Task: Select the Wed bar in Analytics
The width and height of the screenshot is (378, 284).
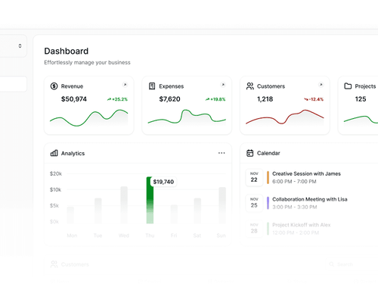Action: click(x=124, y=205)
